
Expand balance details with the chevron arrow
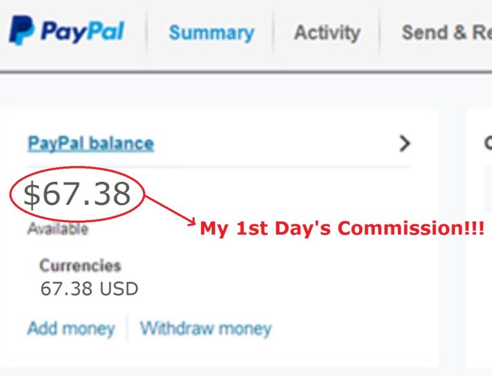405,143
